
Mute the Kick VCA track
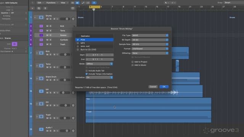click(x=47, y=26)
